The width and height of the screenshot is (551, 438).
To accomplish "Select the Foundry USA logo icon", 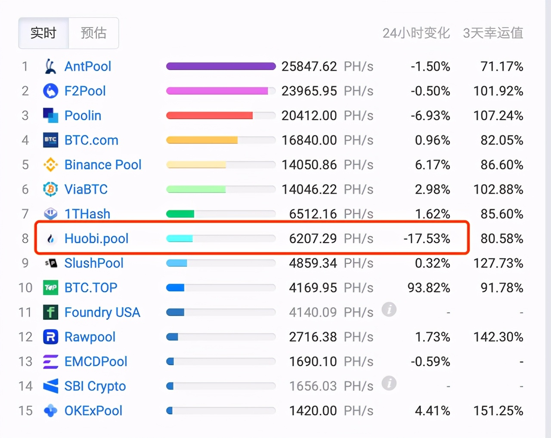I will pos(50,312).
